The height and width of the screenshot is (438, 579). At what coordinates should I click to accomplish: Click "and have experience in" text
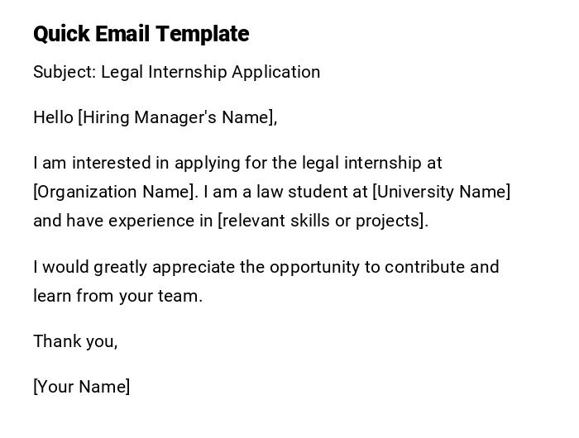click(x=122, y=221)
